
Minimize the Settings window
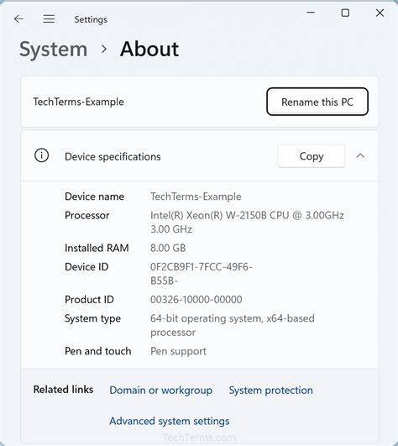(311, 13)
